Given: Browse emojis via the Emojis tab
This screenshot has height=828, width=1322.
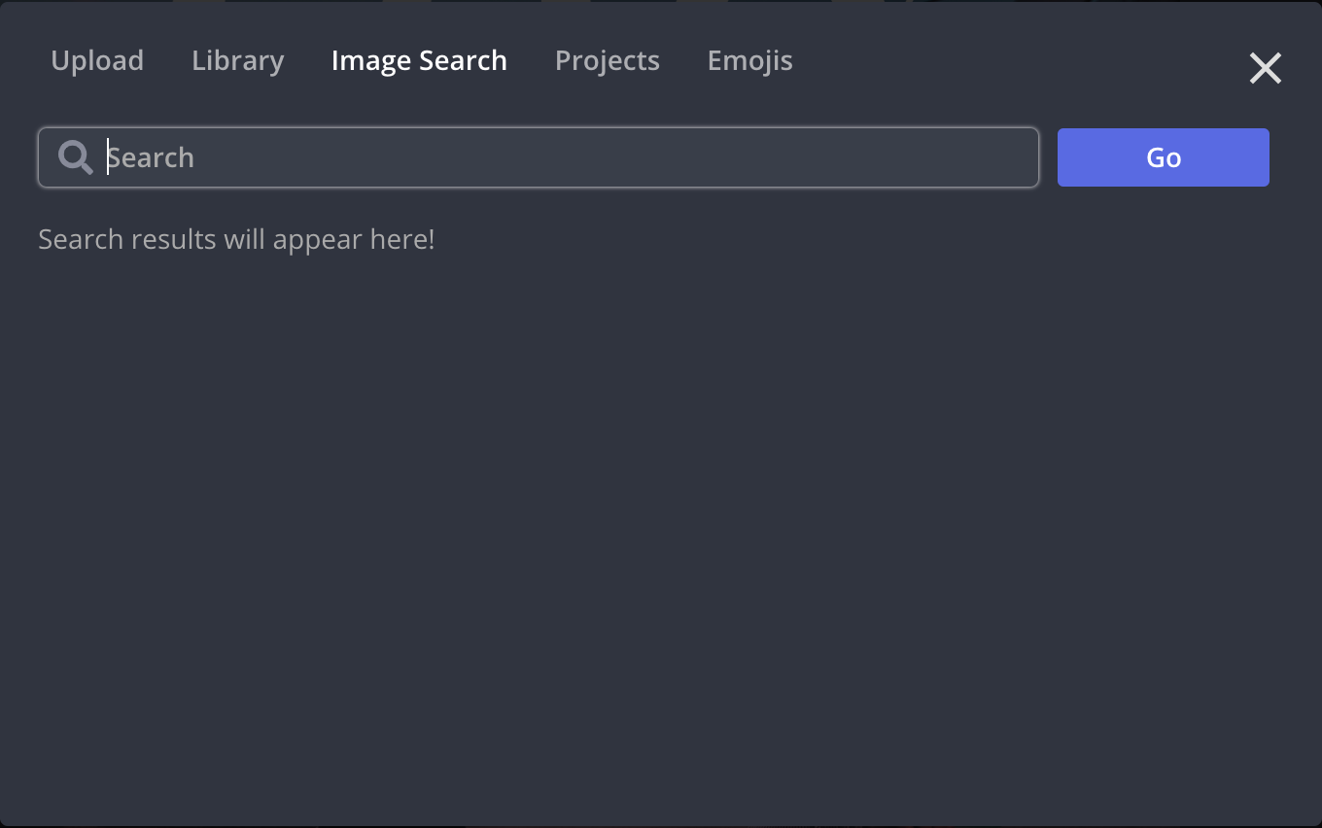Looking at the screenshot, I should pyautogui.click(x=749, y=60).
